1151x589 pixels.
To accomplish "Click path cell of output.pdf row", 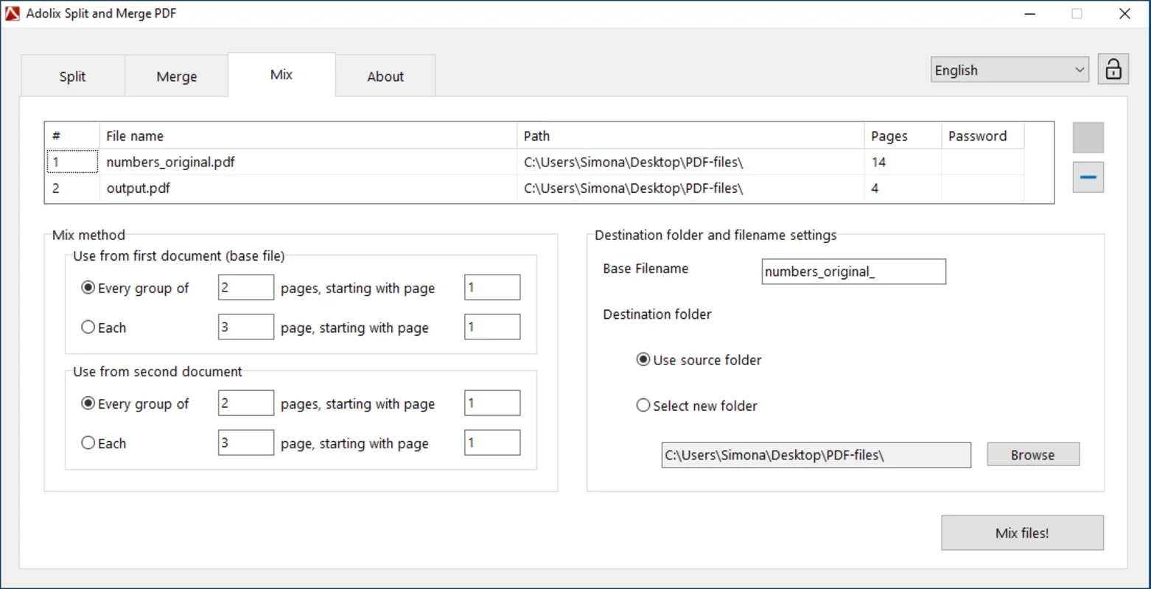I will click(690, 188).
